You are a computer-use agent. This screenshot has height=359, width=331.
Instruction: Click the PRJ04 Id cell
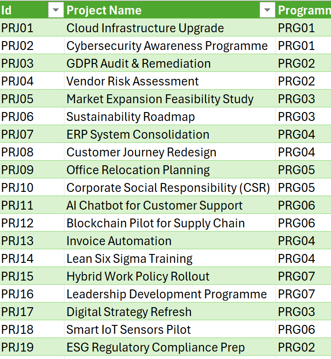pyautogui.click(x=18, y=81)
